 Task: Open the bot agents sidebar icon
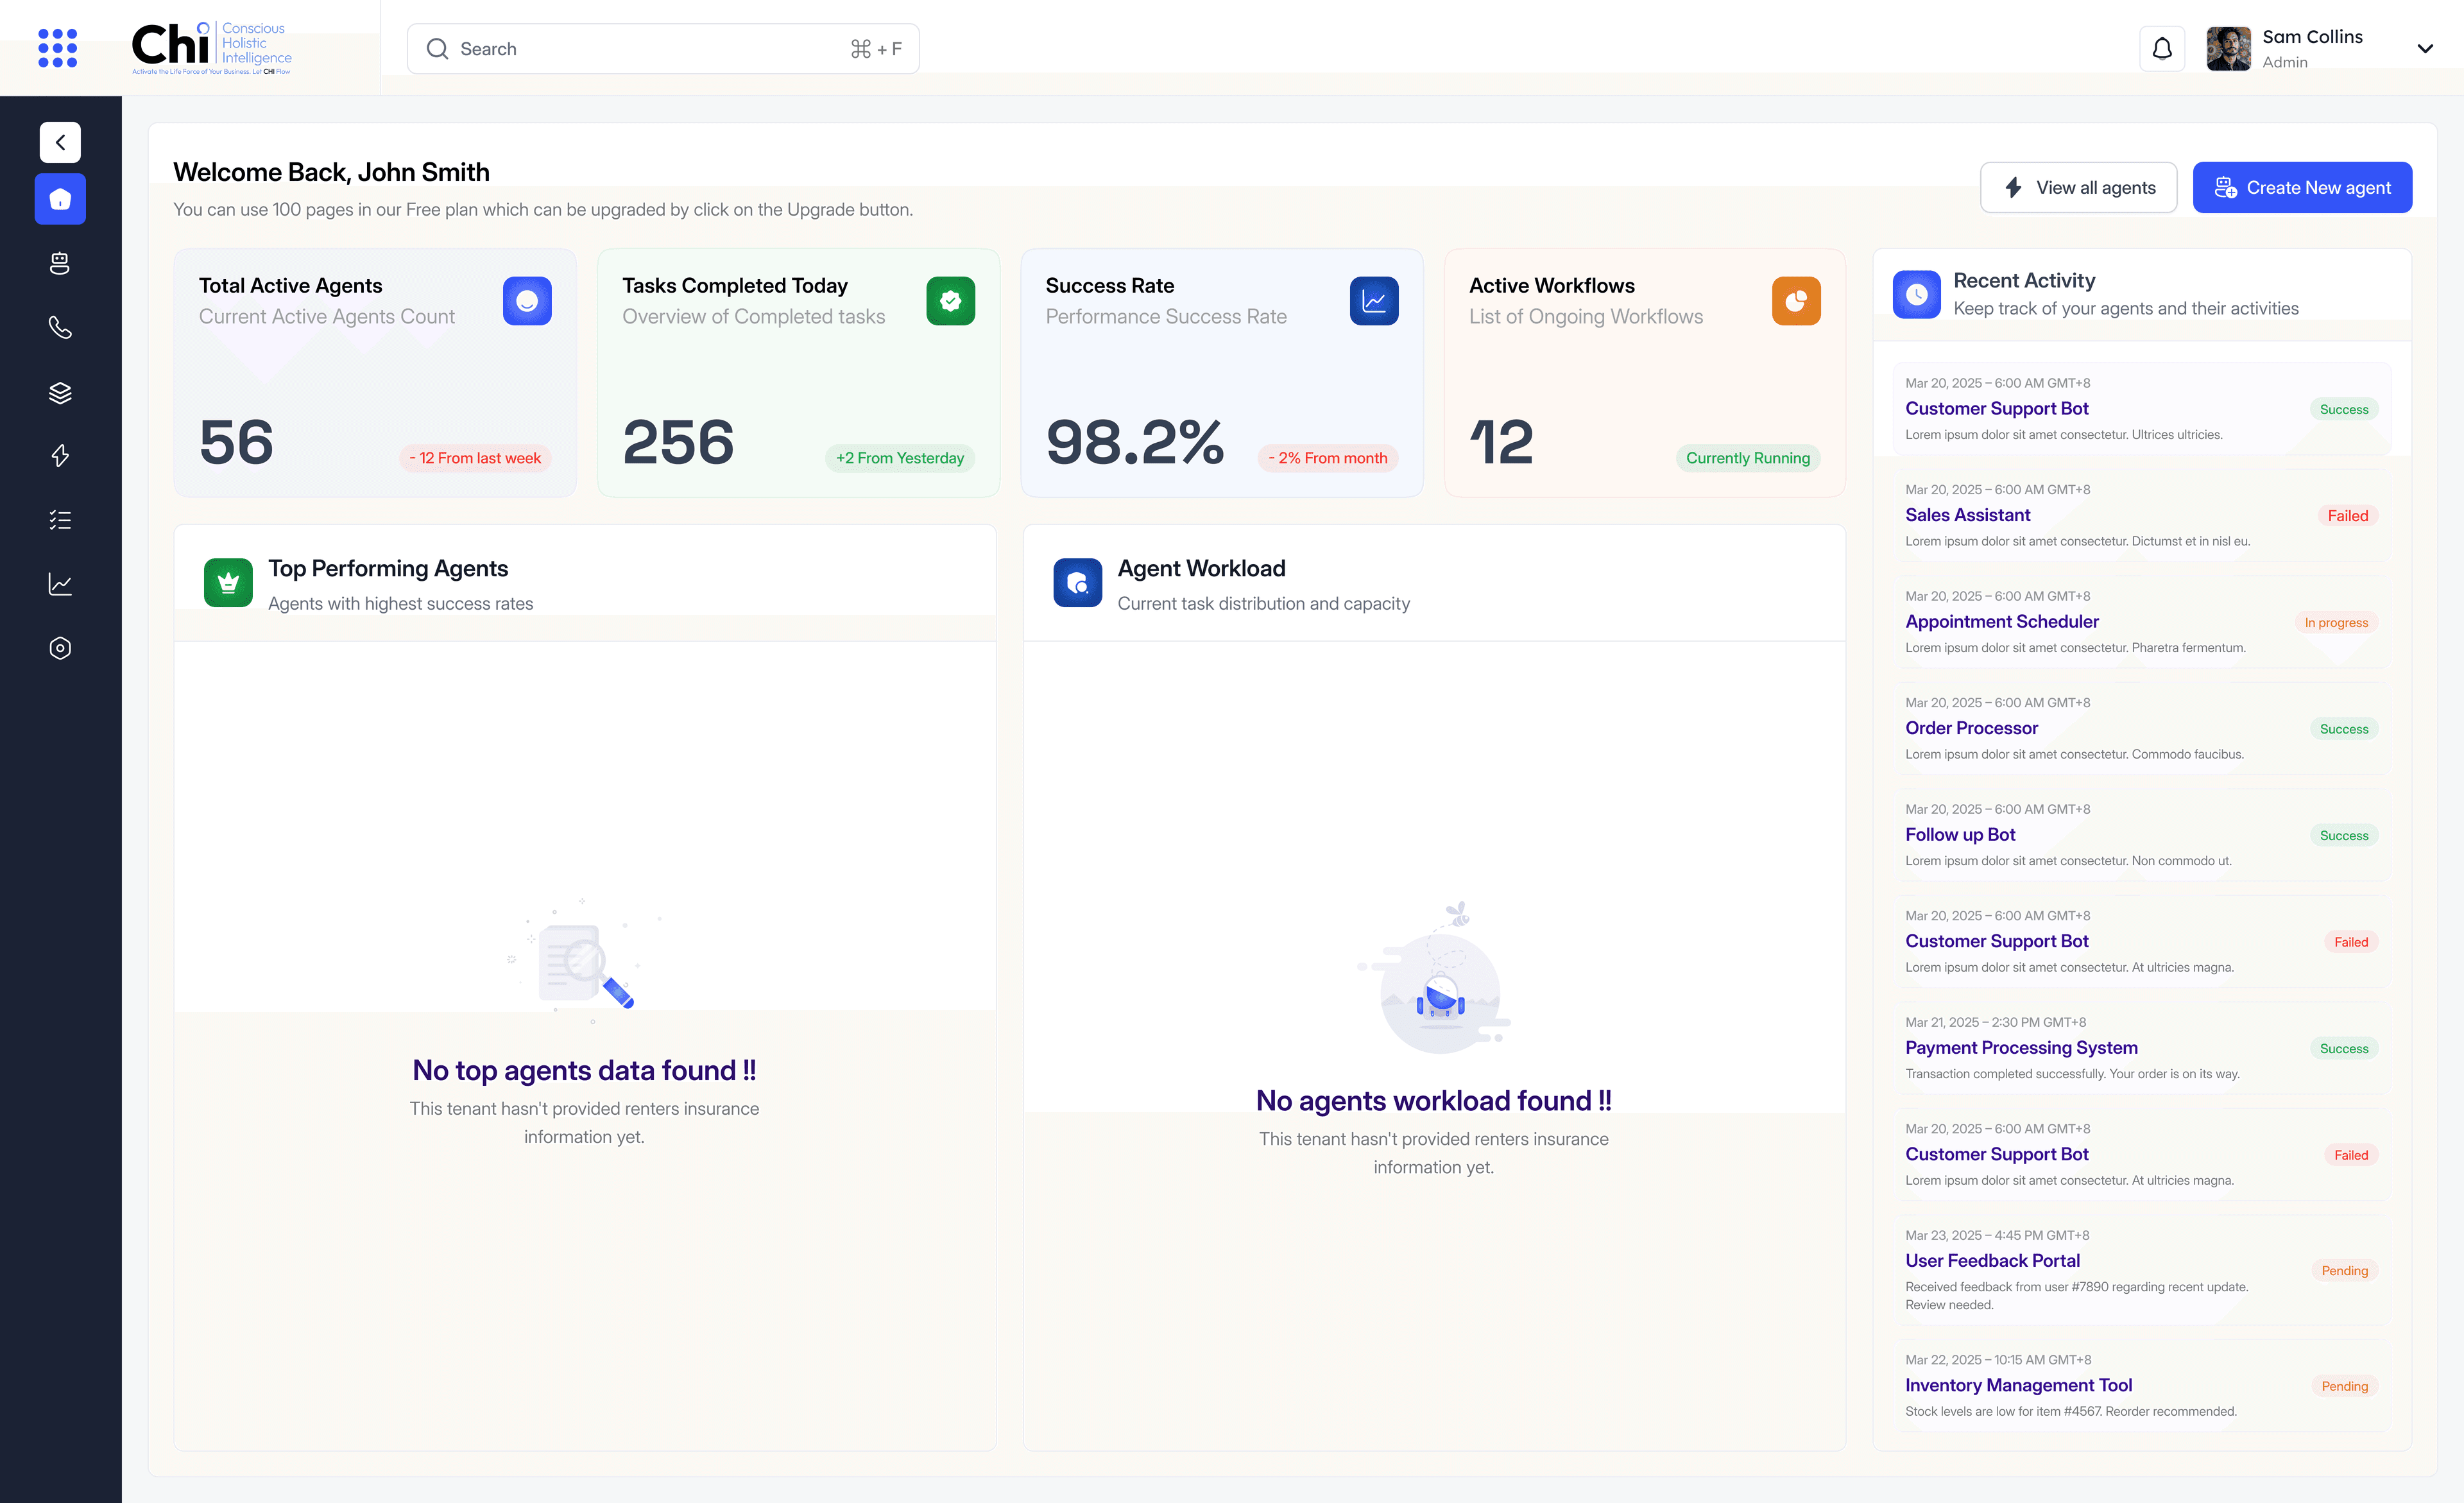pyautogui.click(x=60, y=263)
